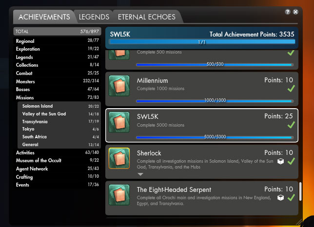This screenshot has width=314, height=227.
Task: Click the green checkmark on SWL5K achievement
Action: tap(291, 125)
